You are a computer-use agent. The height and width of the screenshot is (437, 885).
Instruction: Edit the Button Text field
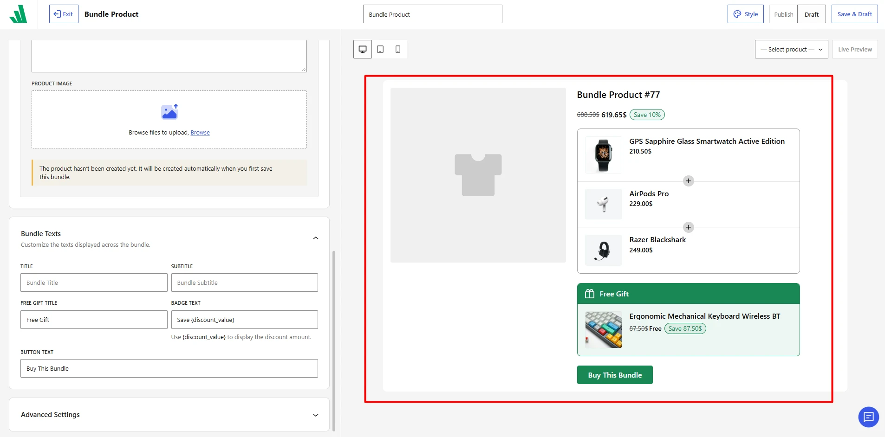pyautogui.click(x=169, y=368)
